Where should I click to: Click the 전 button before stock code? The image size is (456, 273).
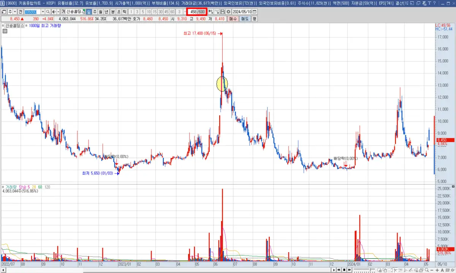pos(21,12)
